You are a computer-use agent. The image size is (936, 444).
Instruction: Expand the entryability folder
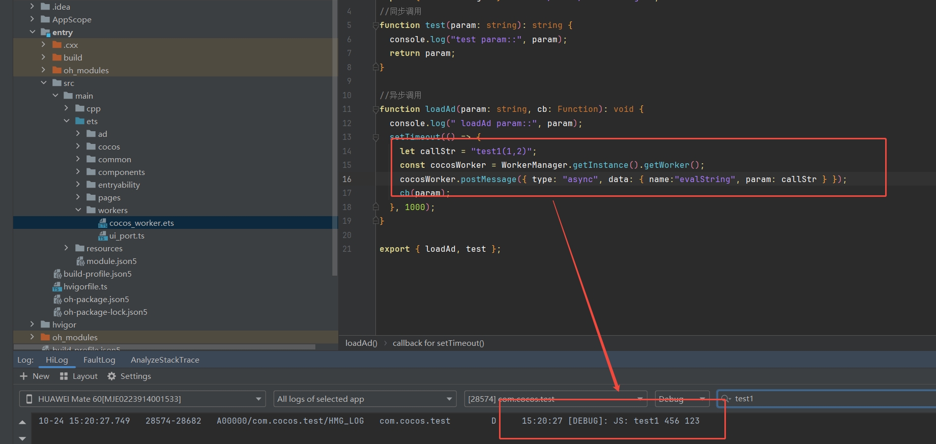click(78, 185)
